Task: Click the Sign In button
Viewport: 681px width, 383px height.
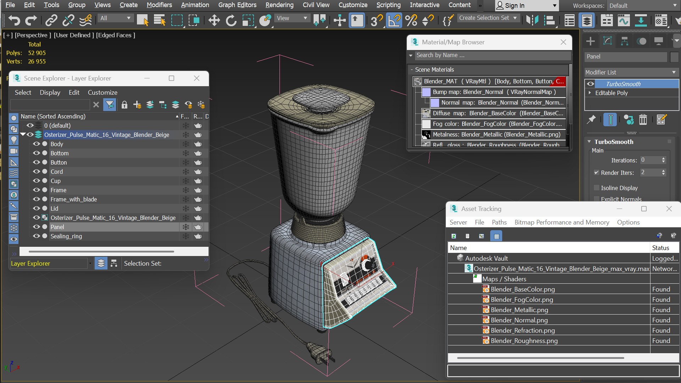Action: [526, 6]
